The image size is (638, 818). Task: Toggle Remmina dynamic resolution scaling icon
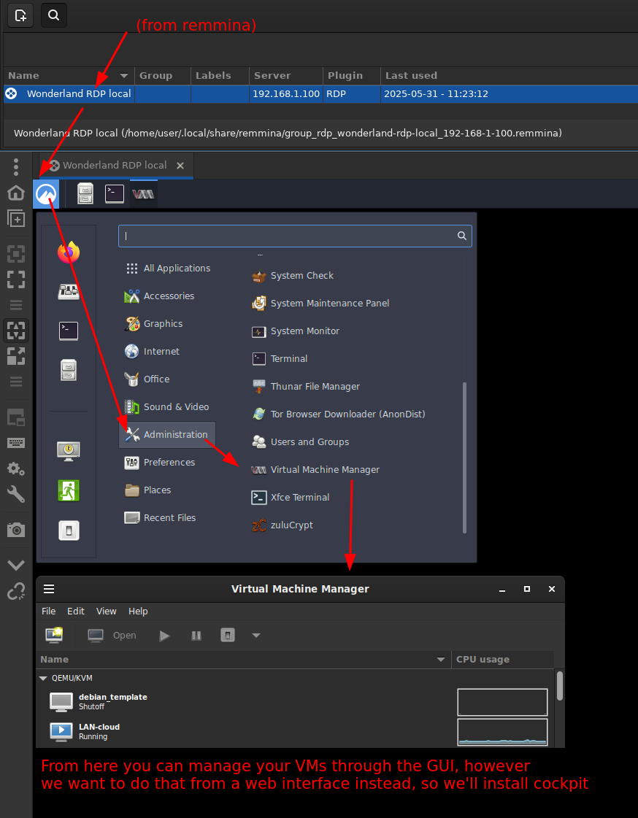coord(16,331)
